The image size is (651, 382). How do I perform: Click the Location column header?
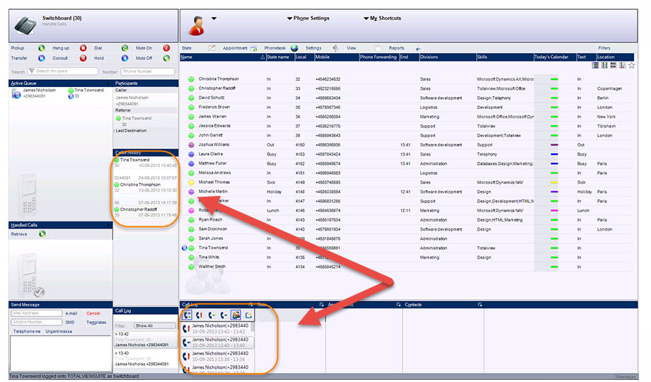click(x=615, y=57)
